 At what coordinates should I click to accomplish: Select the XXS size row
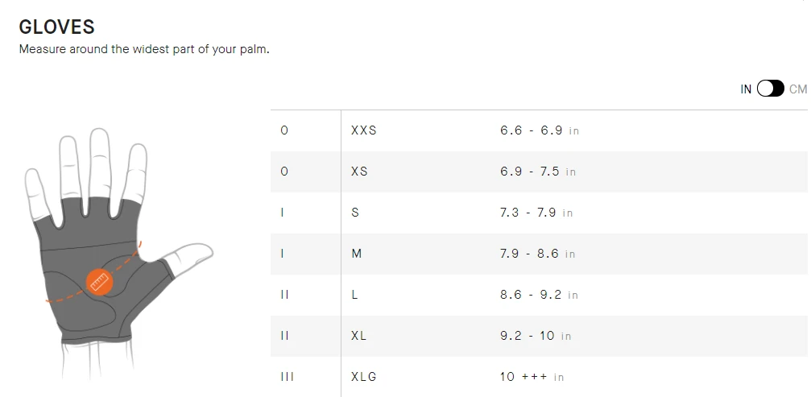click(x=538, y=130)
